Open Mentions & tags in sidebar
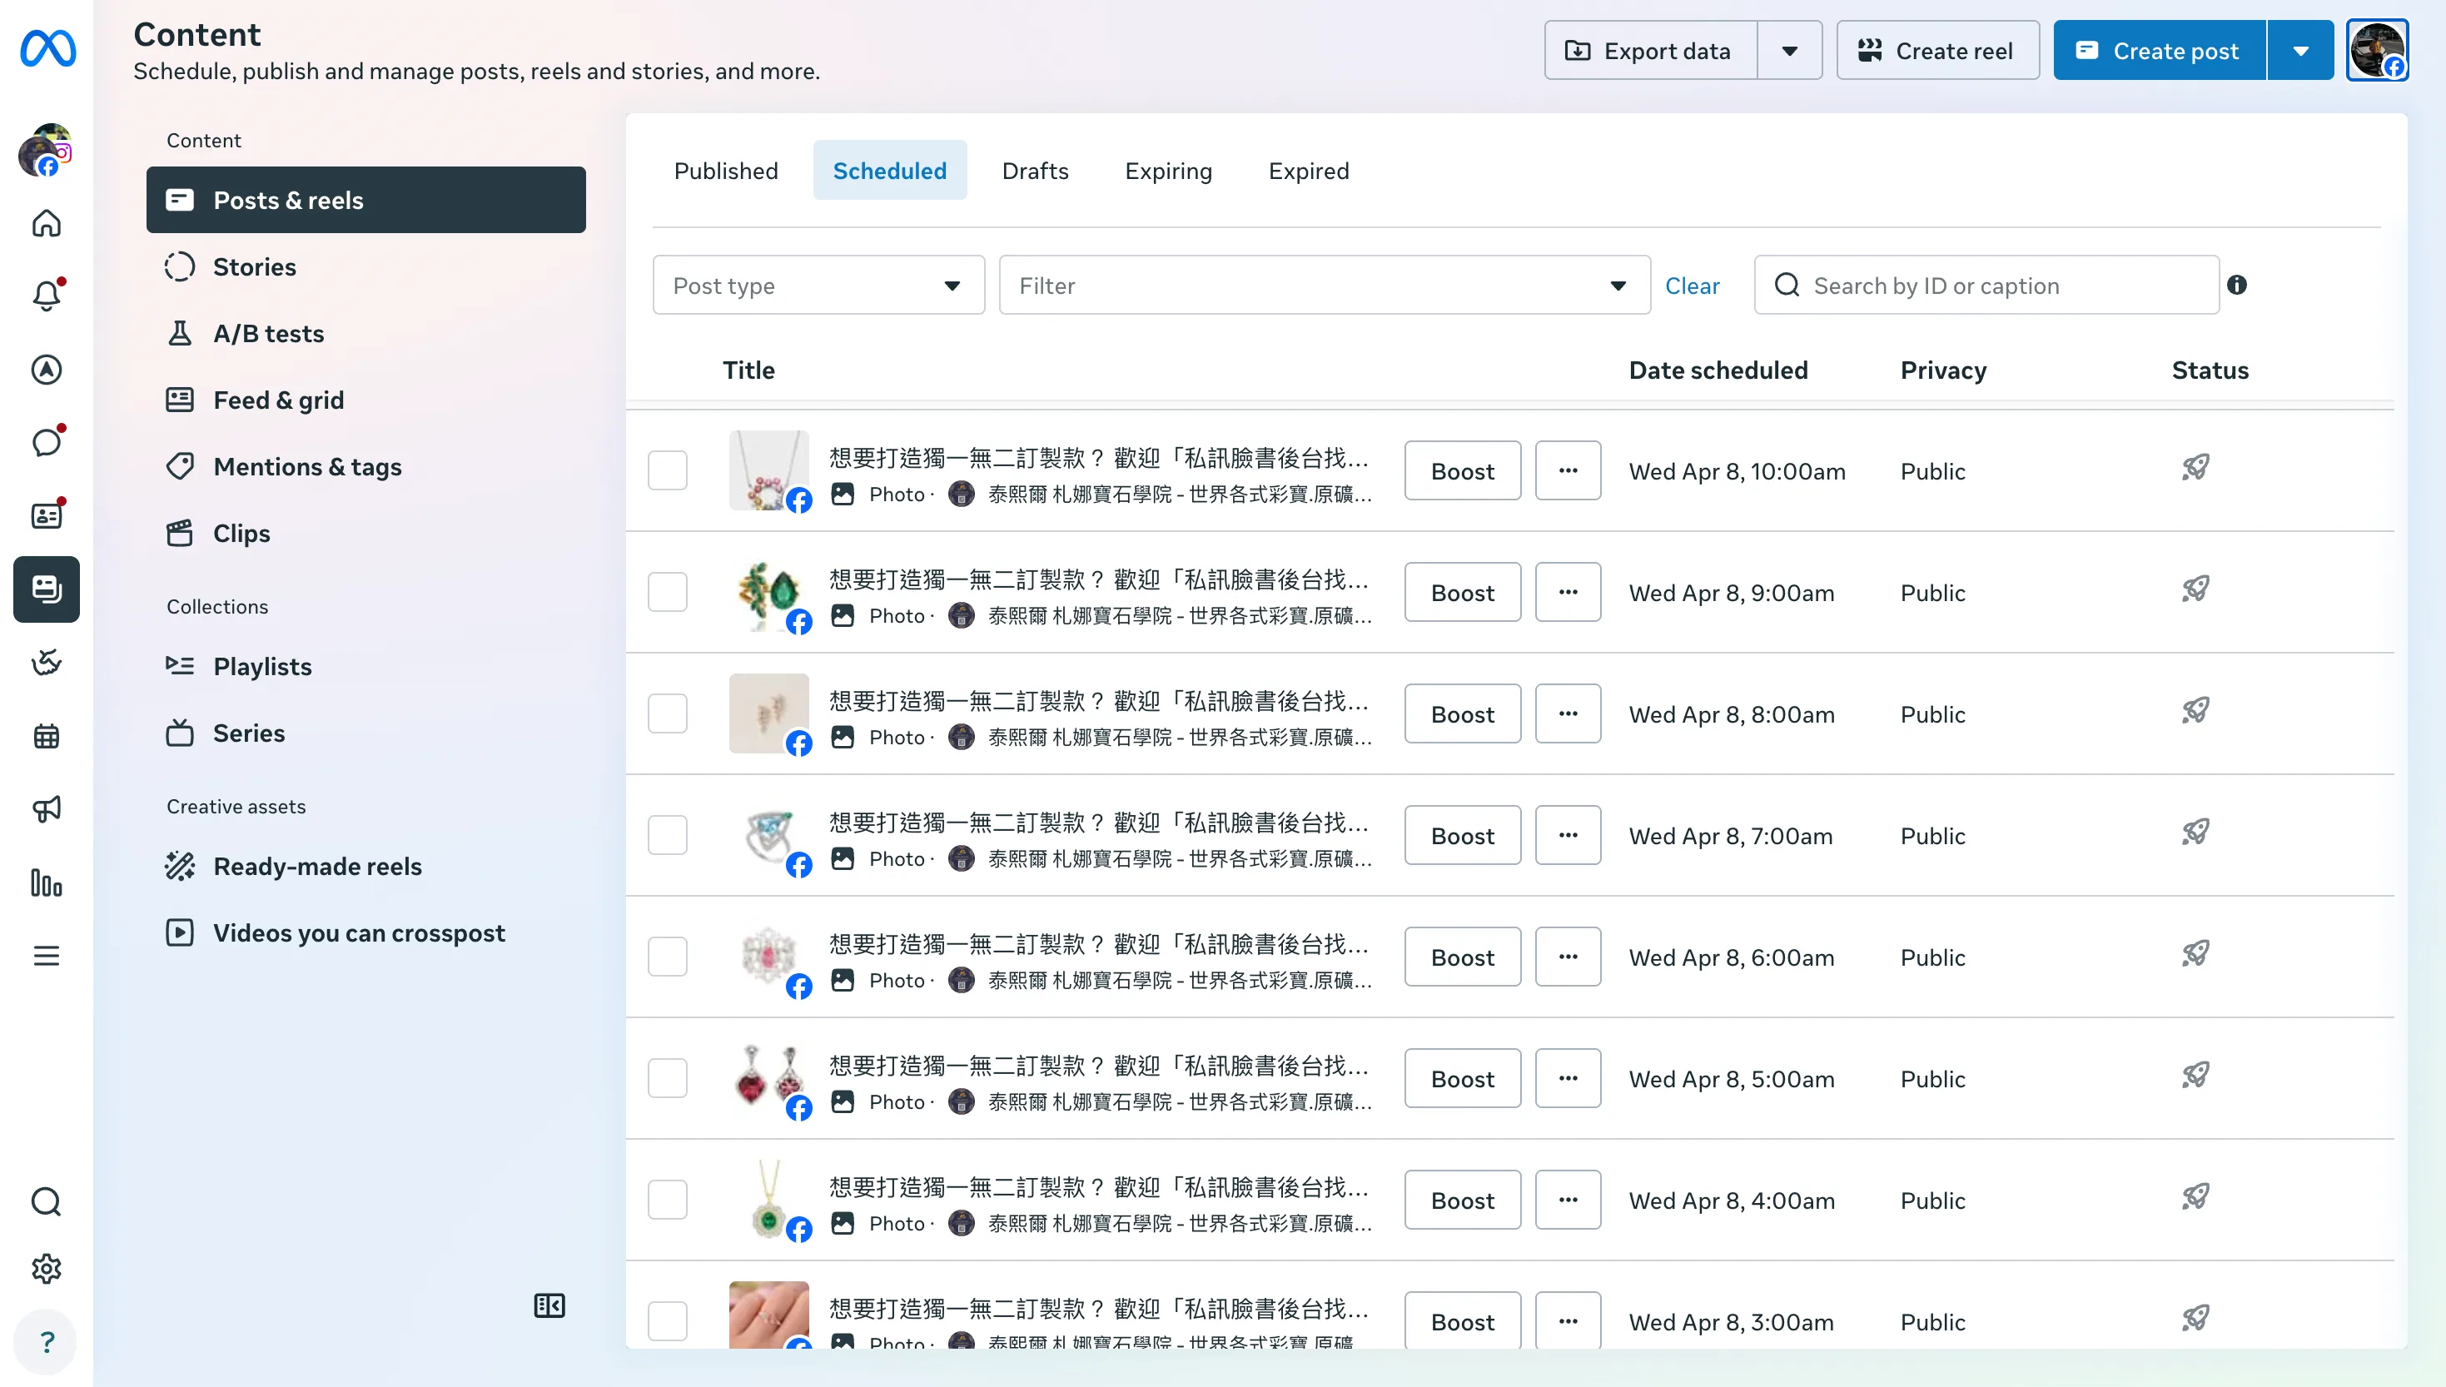Screen dimensions: 2446x1387 (x=365, y=467)
